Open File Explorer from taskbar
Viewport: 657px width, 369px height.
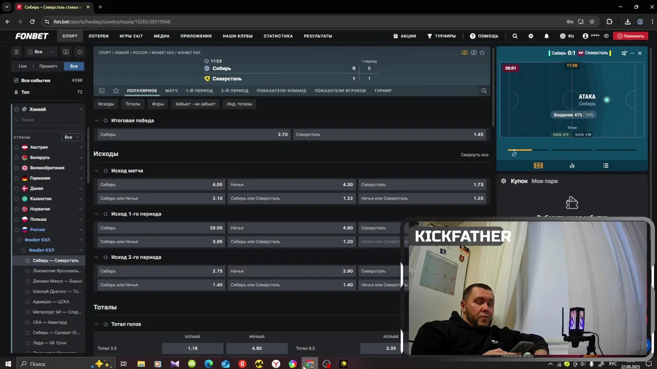tap(141, 364)
